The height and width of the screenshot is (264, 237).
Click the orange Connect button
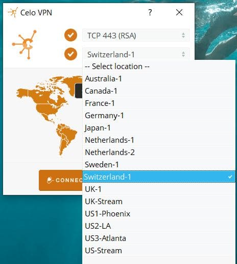click(61, 180)
